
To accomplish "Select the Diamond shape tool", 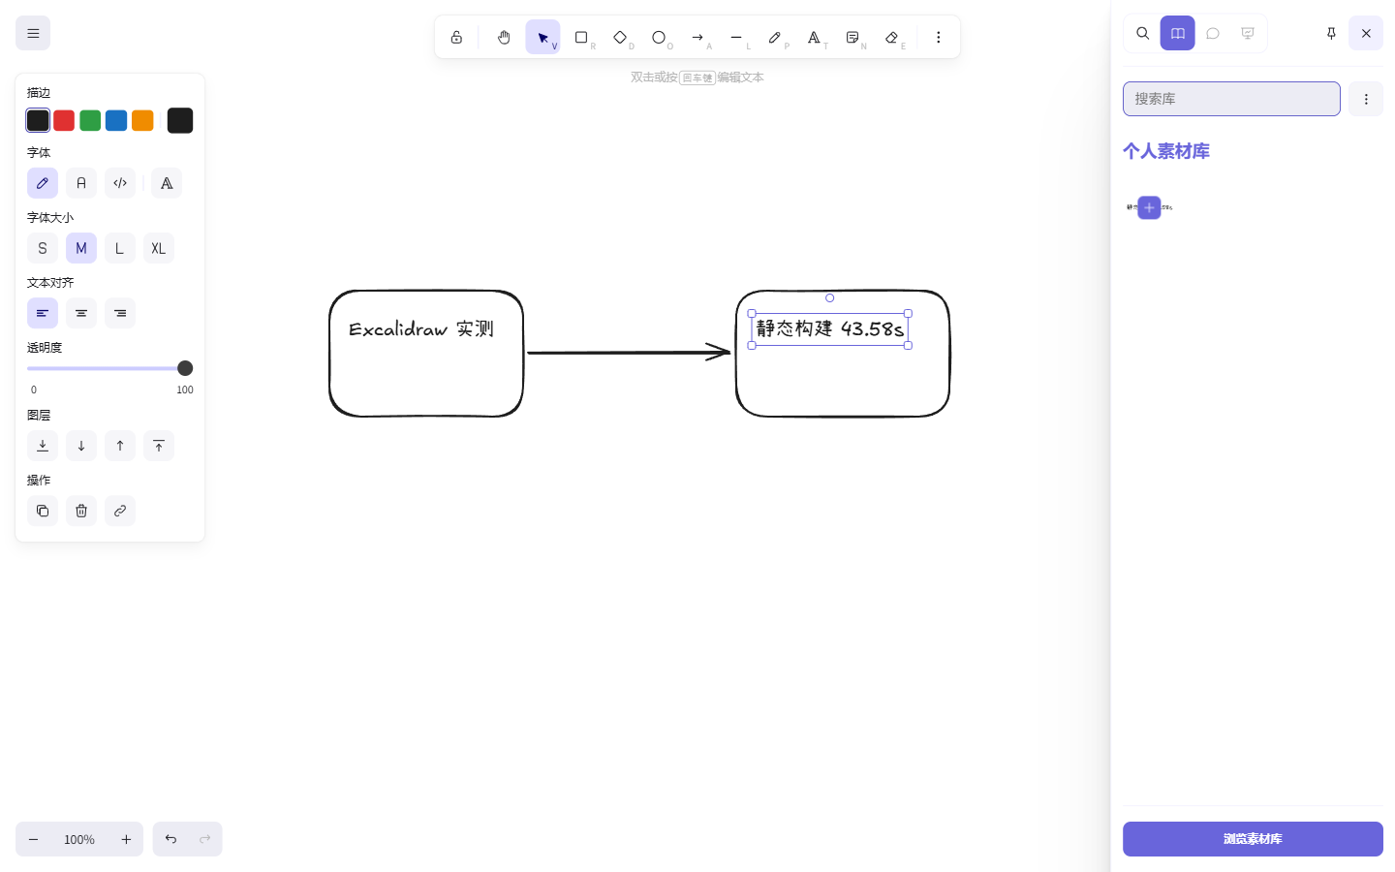I will (620, 38).
